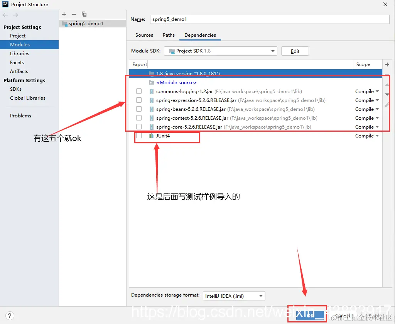Image resolution: width=395 pixels, height=324 pixels.
Task: Select the <Module source> row
Action: 255,83
